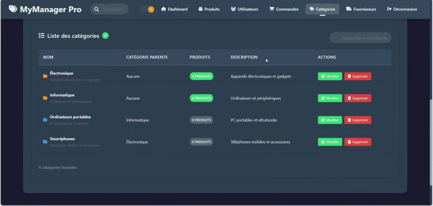Screen dimensions: 433x206
Task: Click the MyManager Pro tag logo icon
Action: pyautogui.click(x=13, y=9)
